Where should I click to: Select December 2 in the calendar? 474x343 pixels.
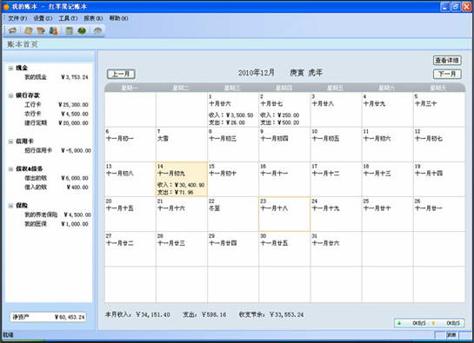click(x=284, y=109)
